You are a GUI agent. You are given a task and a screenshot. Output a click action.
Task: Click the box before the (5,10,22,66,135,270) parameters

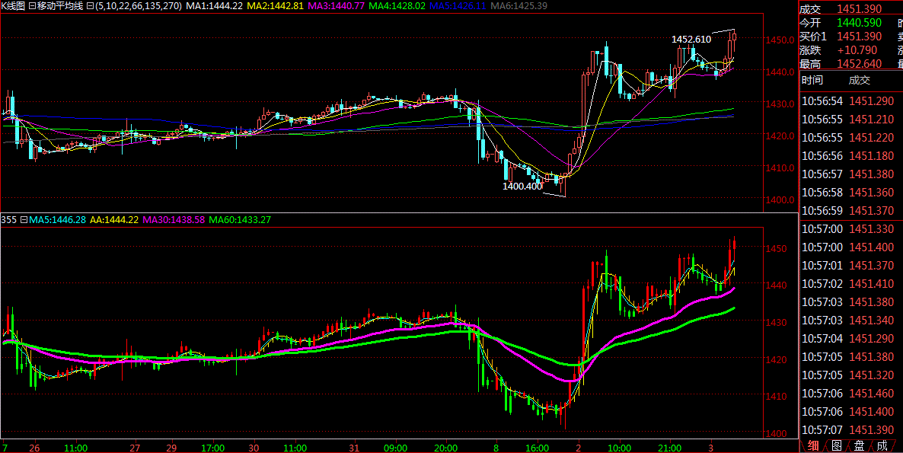(x=91, y=6)
